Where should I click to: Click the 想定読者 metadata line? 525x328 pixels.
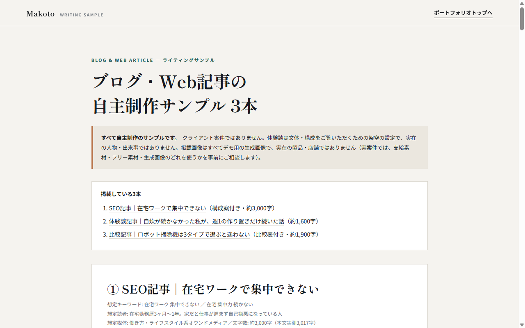(195, 314)
